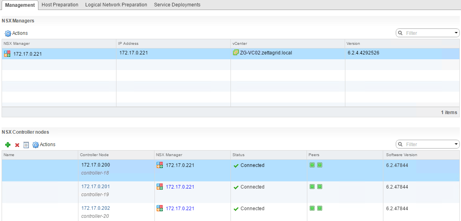
Task: Click NSX Manager icon in controller-19 row
Action: (x=160, y=187)
